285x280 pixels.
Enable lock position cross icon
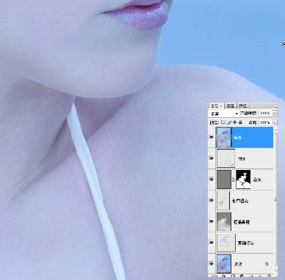234,122
